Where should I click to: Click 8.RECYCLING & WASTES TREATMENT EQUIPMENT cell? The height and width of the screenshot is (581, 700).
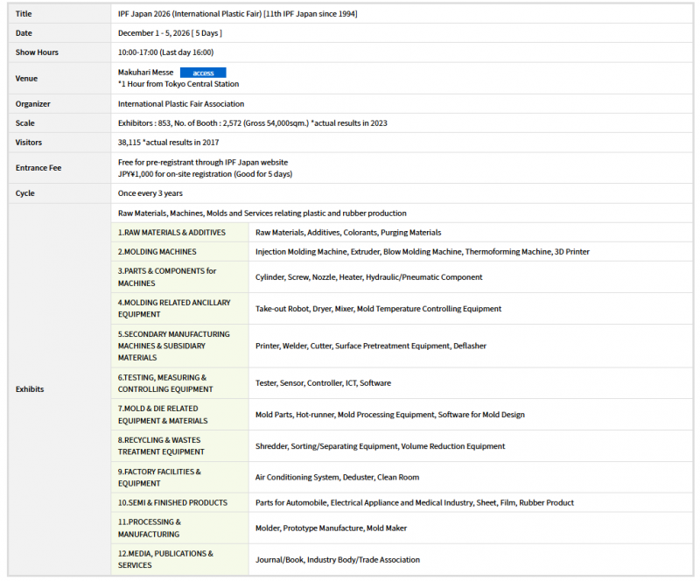click(x=161, y=446)
